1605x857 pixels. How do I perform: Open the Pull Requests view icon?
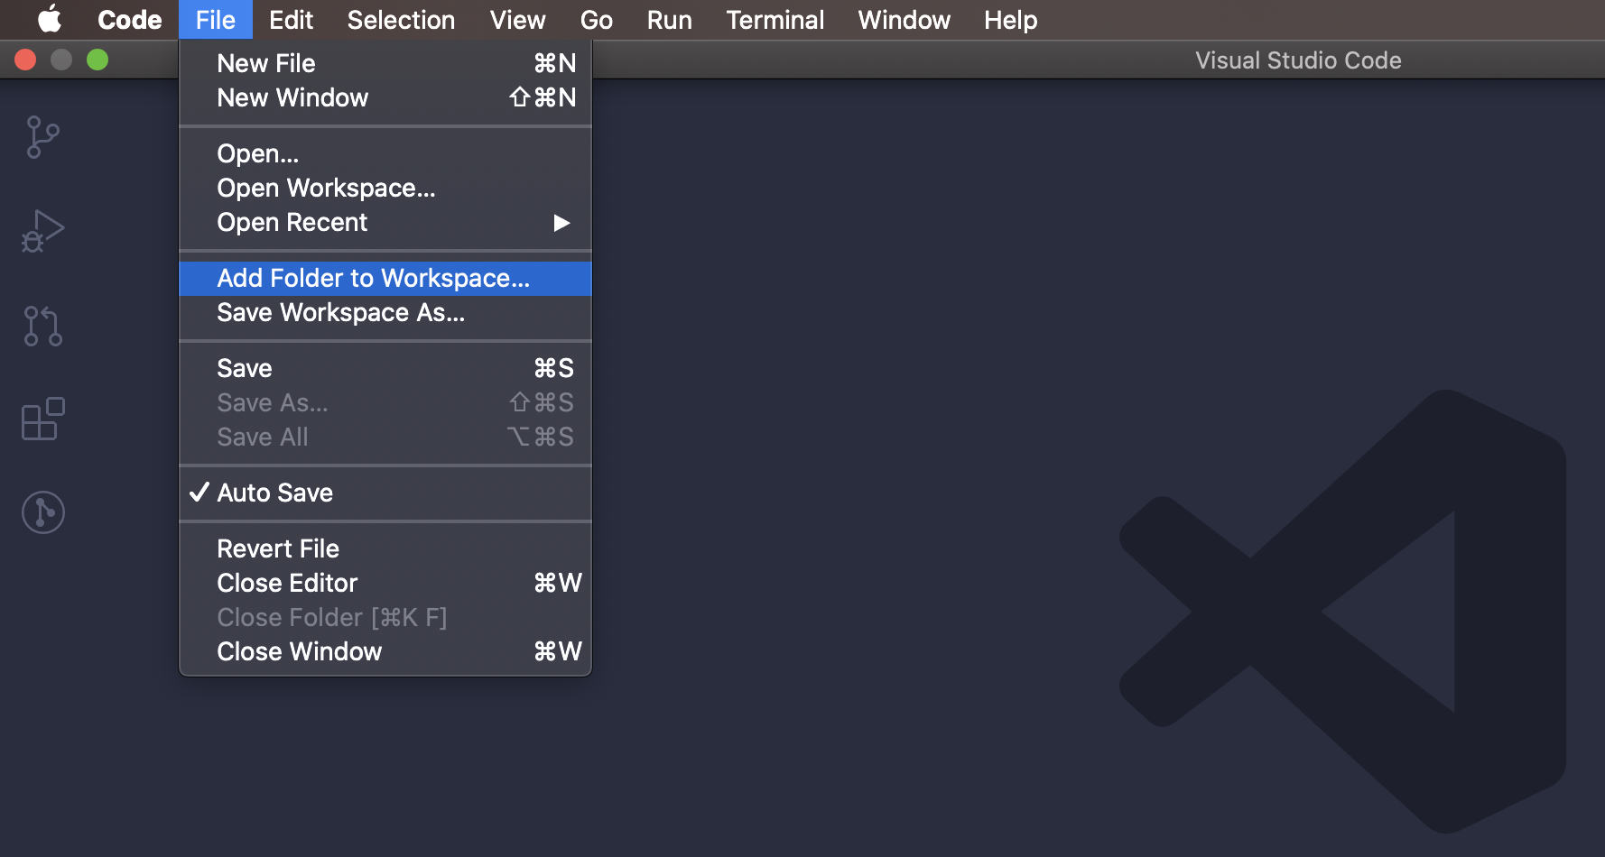pos(42,326)
